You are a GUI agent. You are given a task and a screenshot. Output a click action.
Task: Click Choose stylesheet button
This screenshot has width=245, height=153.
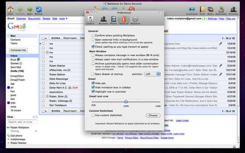[153, 115]
